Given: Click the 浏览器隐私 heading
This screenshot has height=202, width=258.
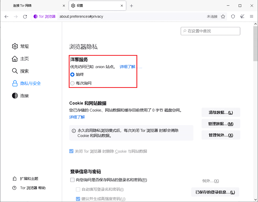Looking at the screenshot, I should [x=84, y=47].
